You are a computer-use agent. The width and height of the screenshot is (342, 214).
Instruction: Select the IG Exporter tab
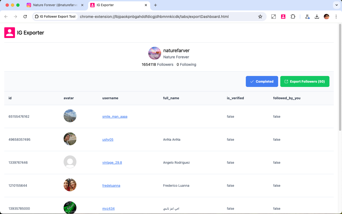coord(119,5)
